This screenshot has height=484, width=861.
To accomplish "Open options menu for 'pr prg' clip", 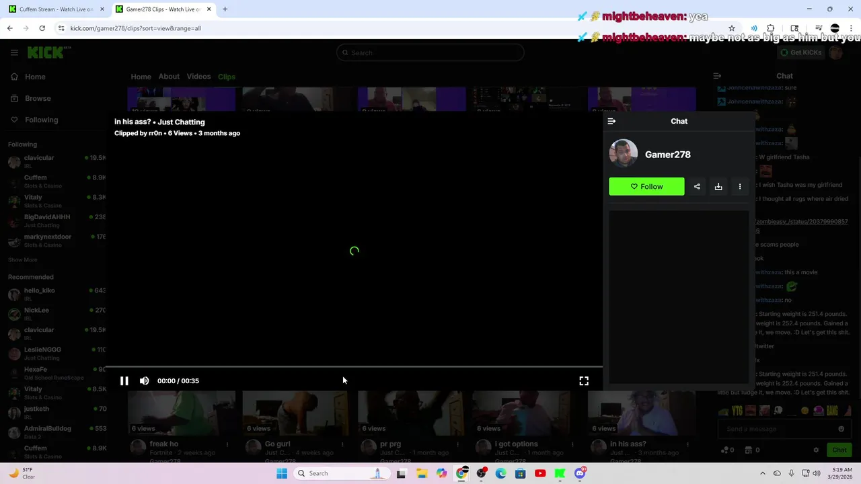I will [457, 444].
